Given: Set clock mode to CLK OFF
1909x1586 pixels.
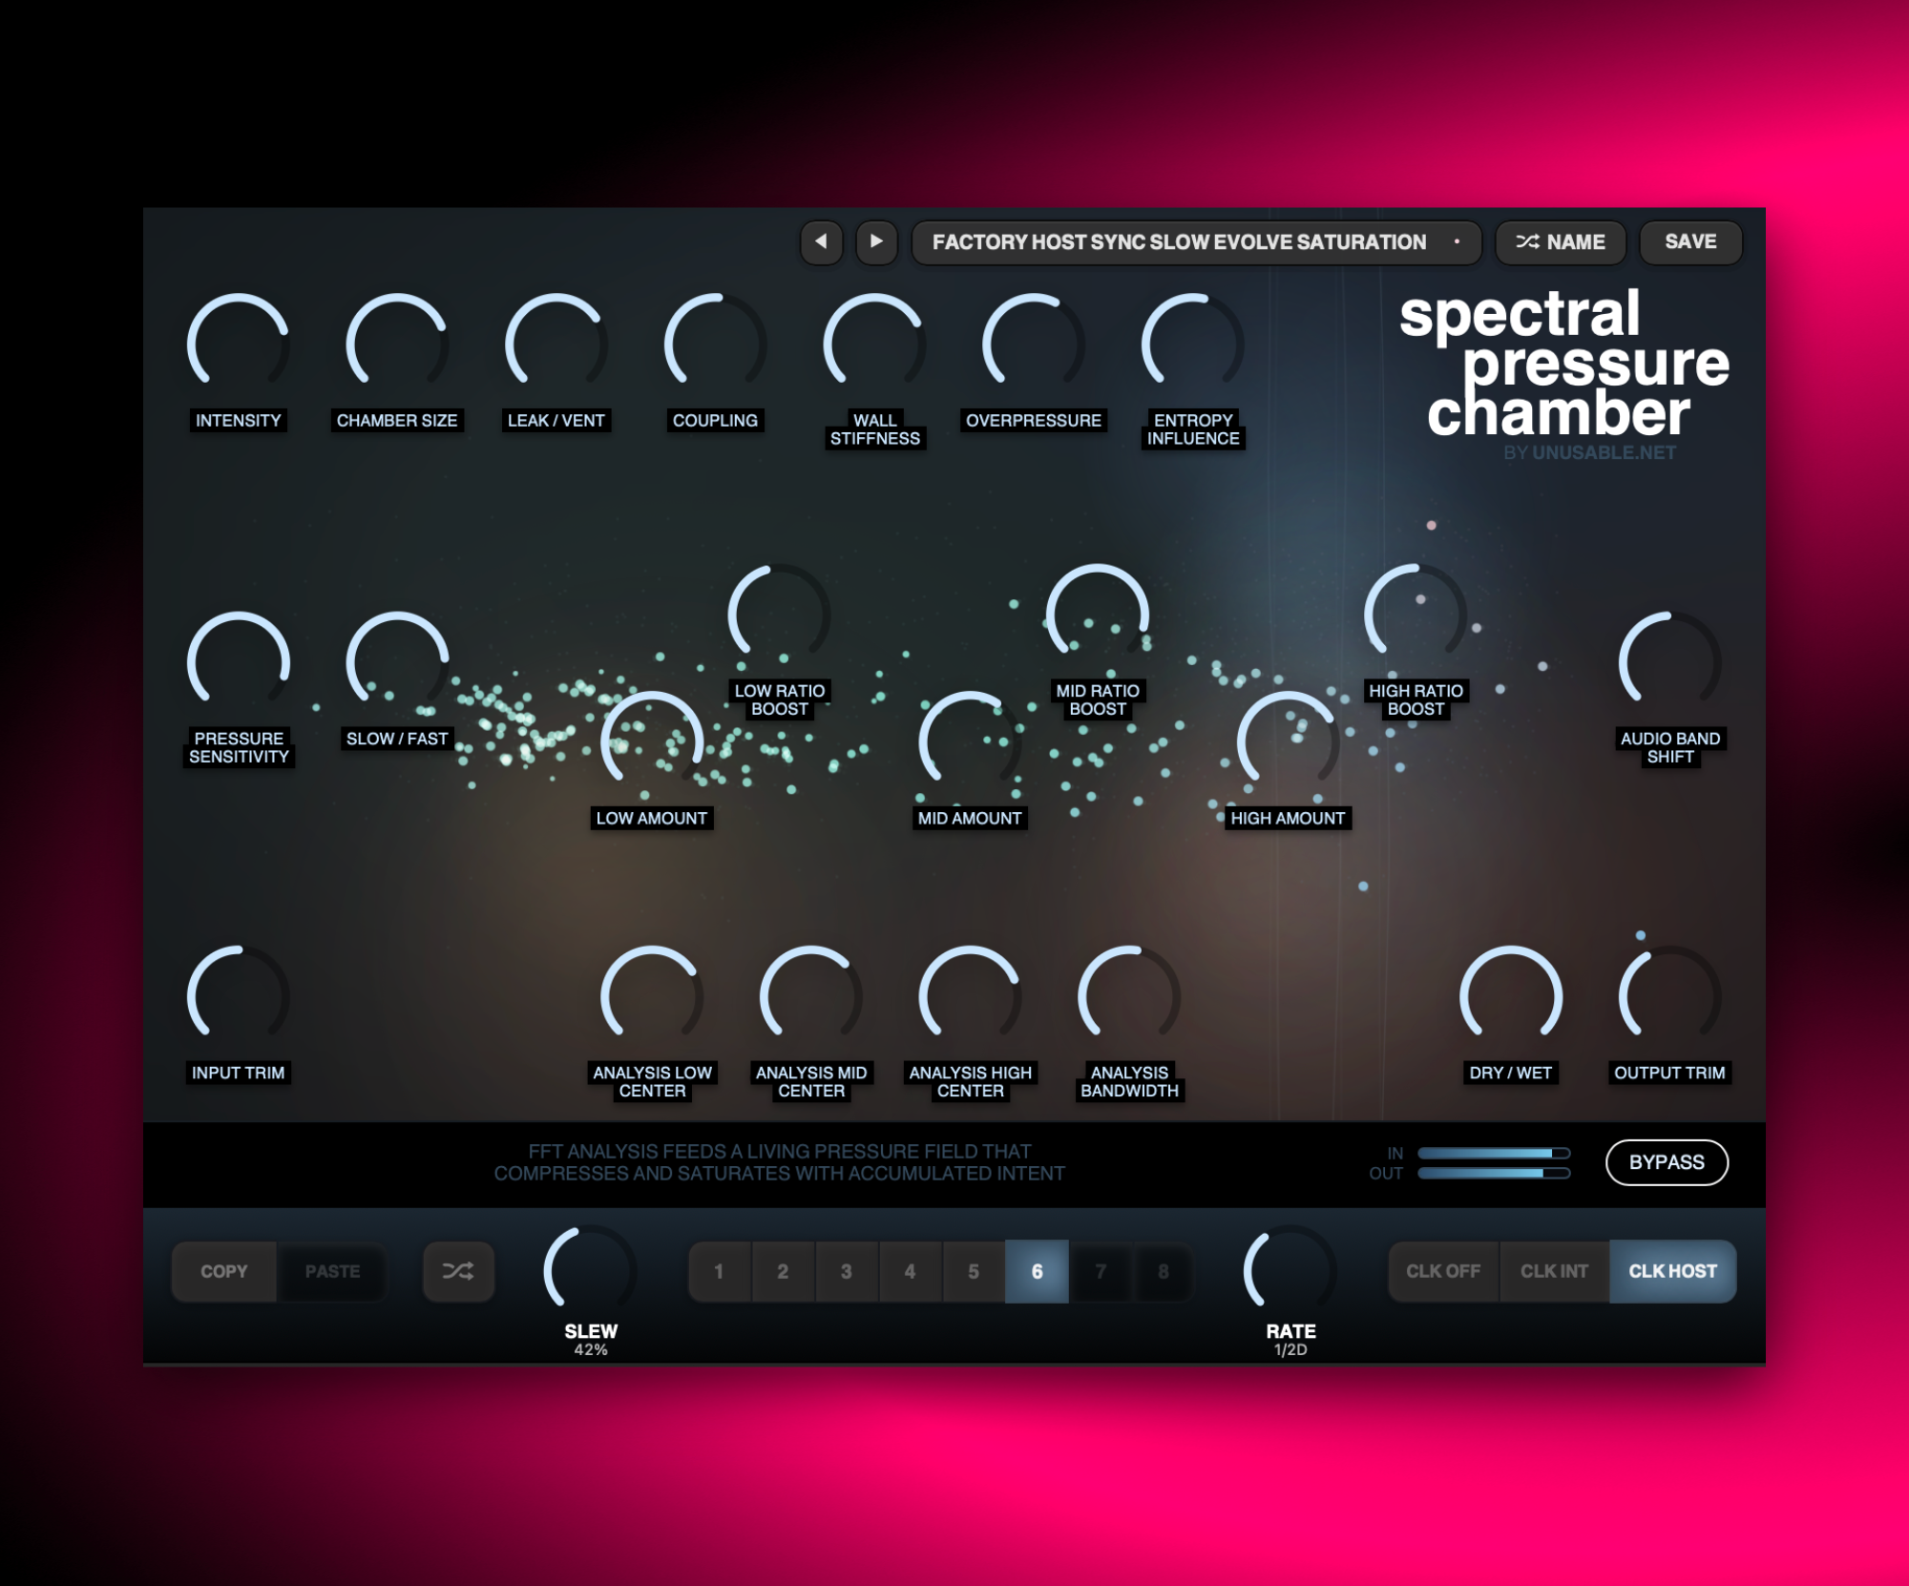Looking at the screenshot, I should pyautogui.click(x=1443, y=1271).
